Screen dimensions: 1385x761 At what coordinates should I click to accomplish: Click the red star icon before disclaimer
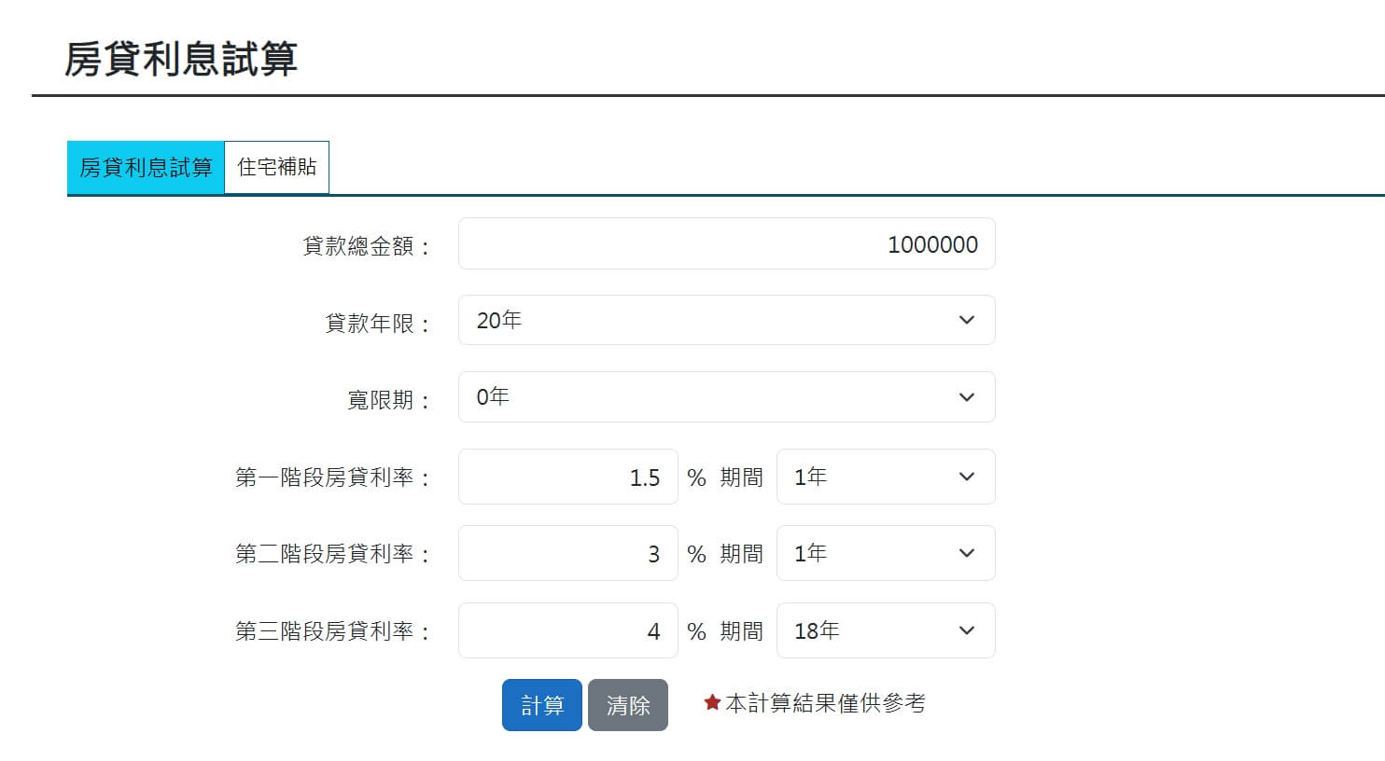(x=712, y=702)
